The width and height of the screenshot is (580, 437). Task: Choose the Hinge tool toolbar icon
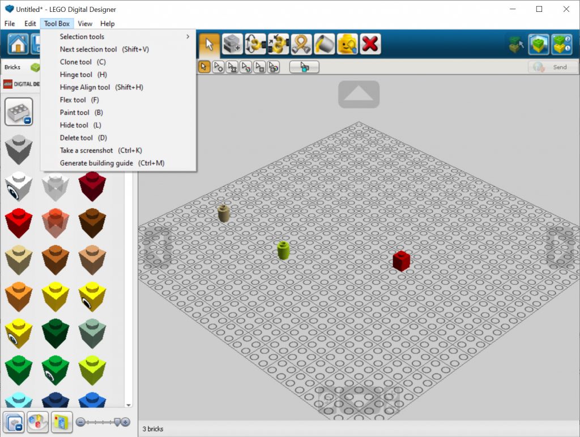coord(255,44)
